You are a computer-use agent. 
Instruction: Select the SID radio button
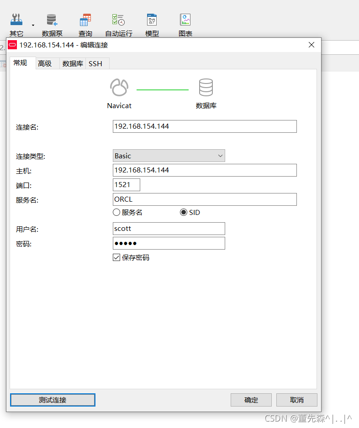[x=184, y=212]
